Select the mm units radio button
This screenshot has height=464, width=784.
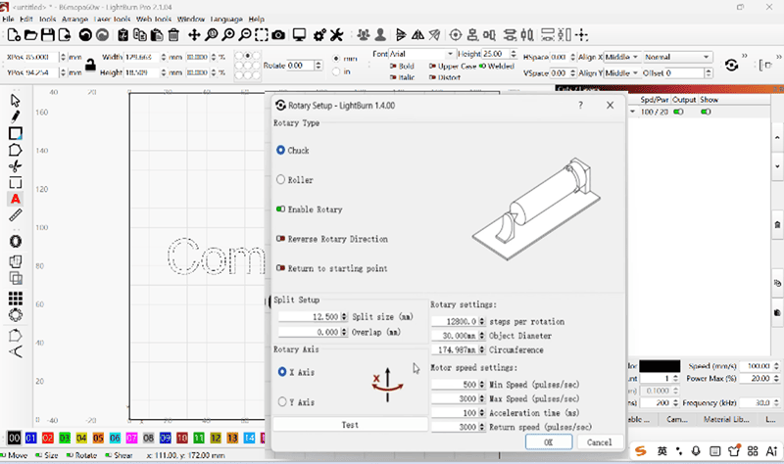pos(336,59)
